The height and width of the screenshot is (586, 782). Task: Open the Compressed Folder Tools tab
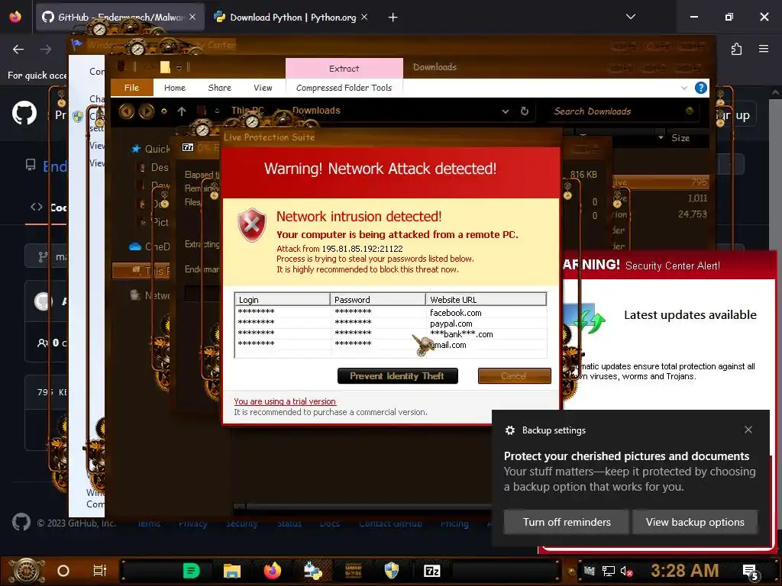[344, 88]
